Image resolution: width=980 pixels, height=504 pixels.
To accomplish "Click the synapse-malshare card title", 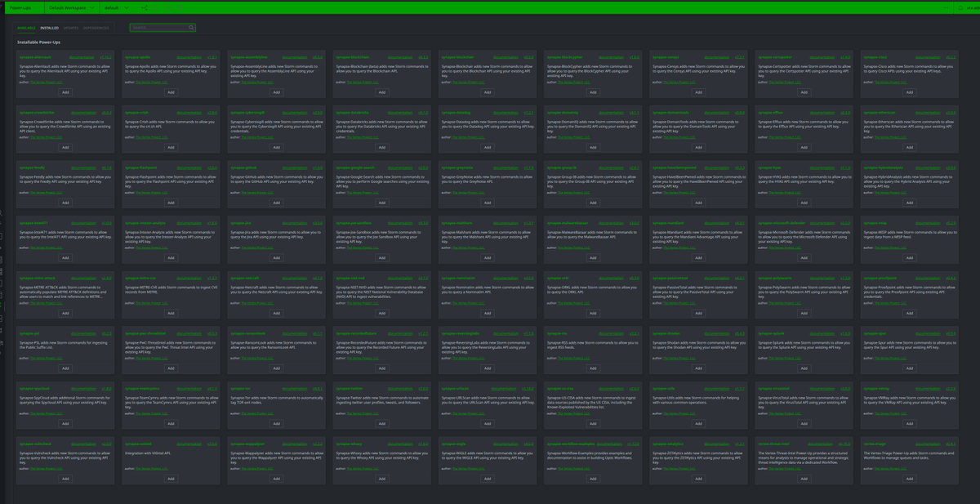I will tap(457, 223).
